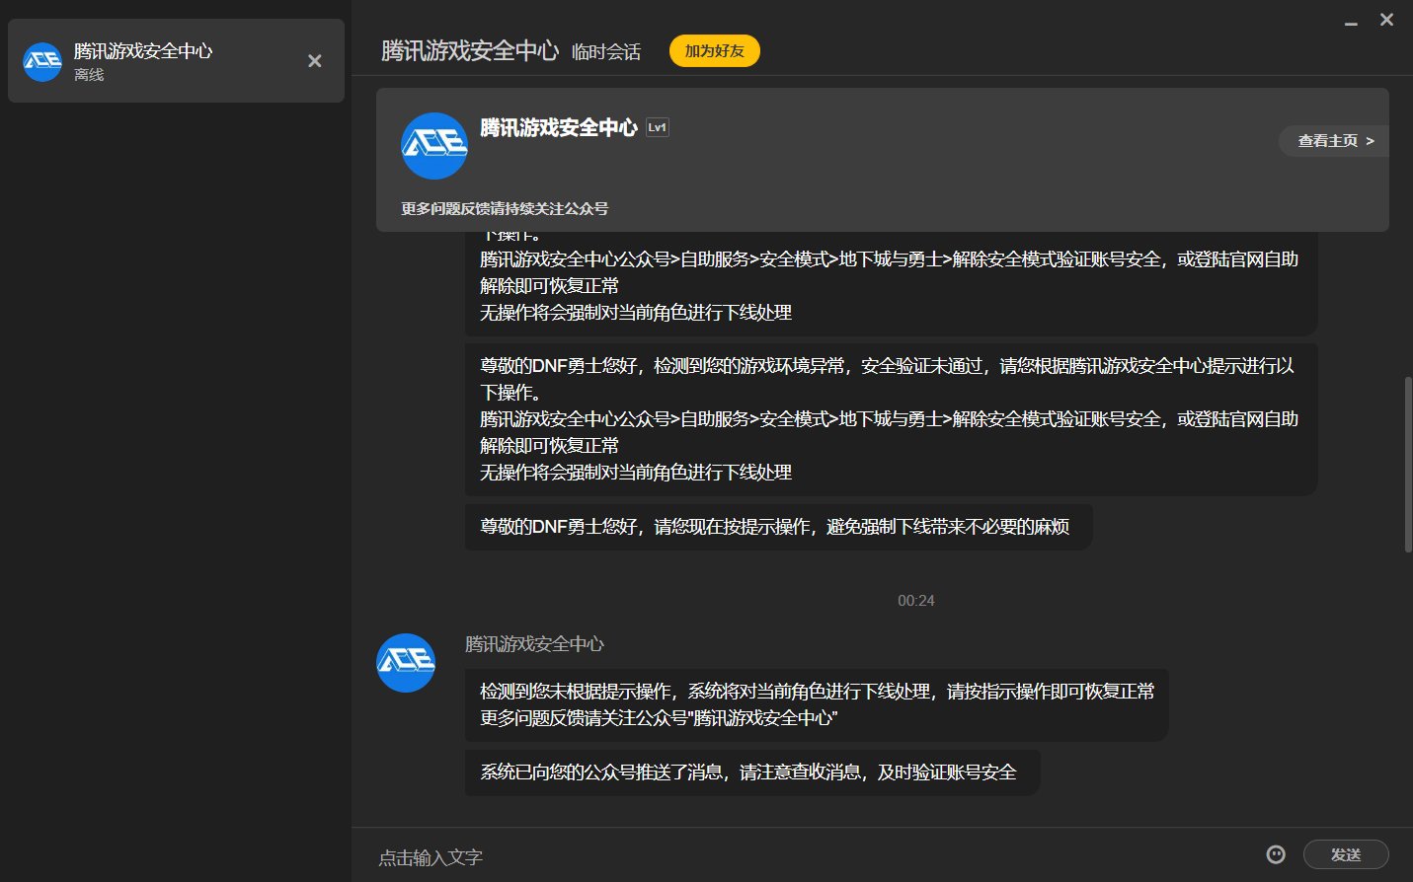The height and width of the screenshot is (882, 1413).
Task: Click the 加为好友 button
Action: pos(715,50)
